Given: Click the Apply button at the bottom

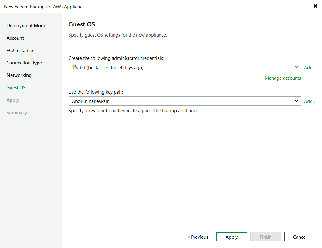Looking at the screenshot, I should (232, 237).
